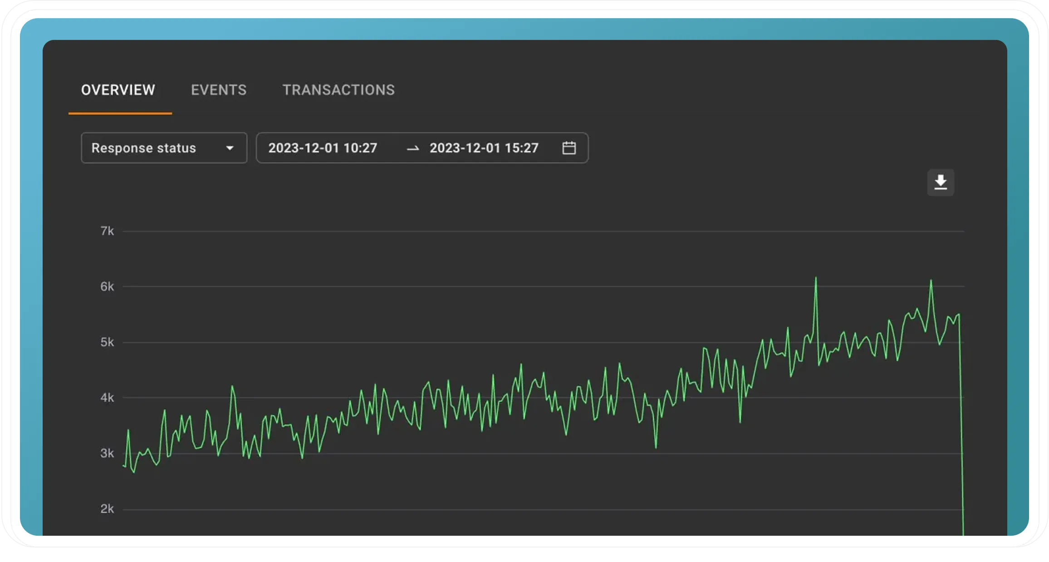Open the calendar date picker icon

[x=569, y=148]
